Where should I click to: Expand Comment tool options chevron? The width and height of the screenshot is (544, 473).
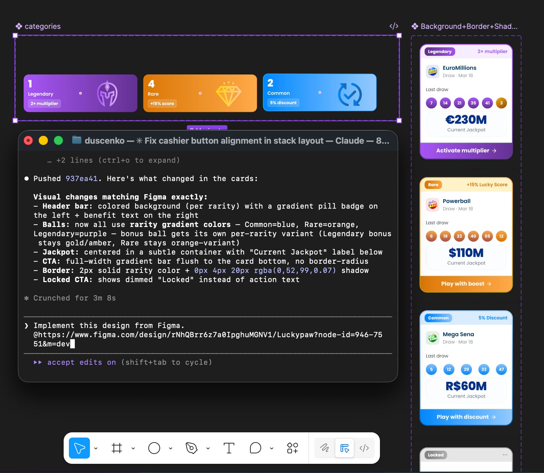[272, 448]
